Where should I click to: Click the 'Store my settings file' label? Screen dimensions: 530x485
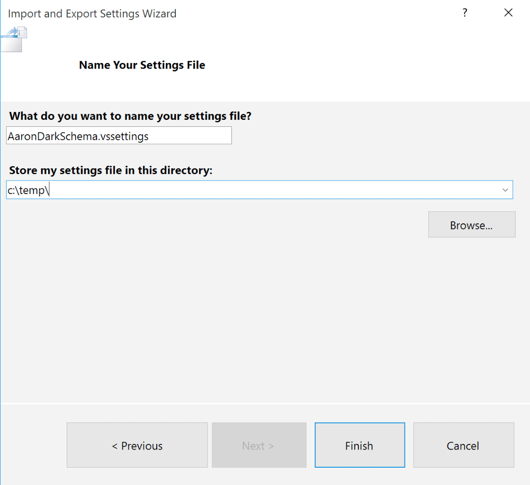[x=111, y=170]
